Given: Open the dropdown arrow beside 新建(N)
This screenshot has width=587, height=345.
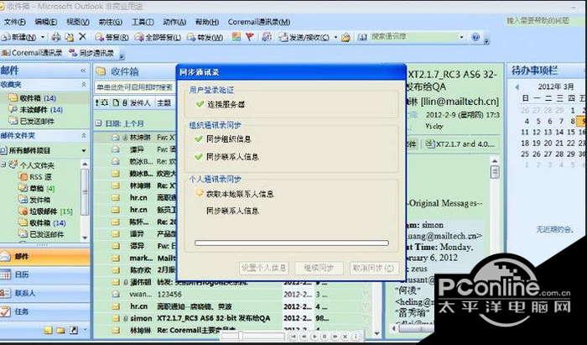Looking at the screenshot, I should coord(43,37).
